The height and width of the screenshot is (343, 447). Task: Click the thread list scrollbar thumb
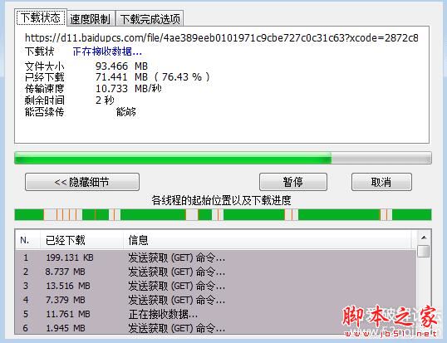coord(424,251)
